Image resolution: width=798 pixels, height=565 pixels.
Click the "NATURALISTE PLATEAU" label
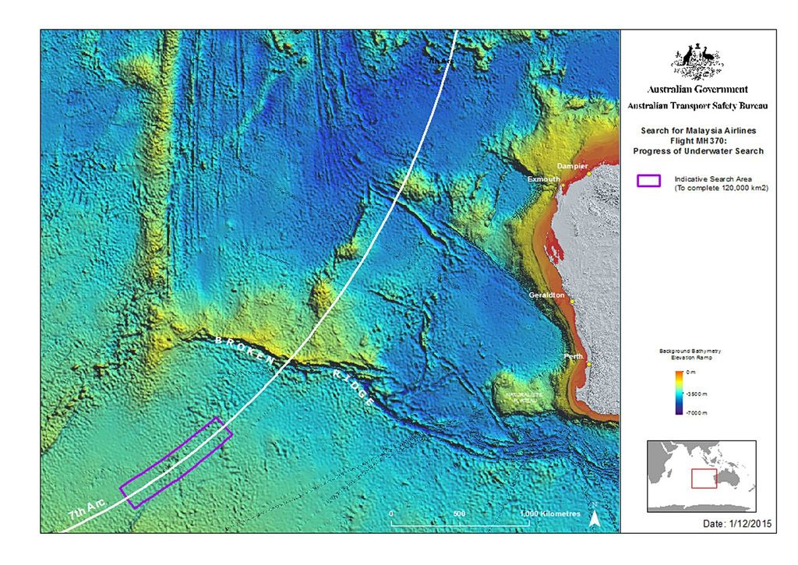[x=524, y=397]
